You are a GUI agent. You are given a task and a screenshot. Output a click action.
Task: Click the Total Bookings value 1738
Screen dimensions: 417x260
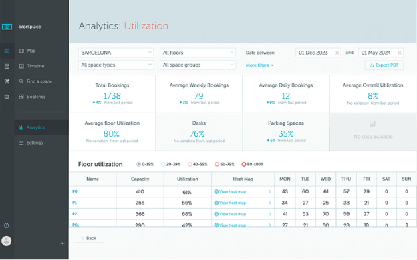tap(112, 96)
